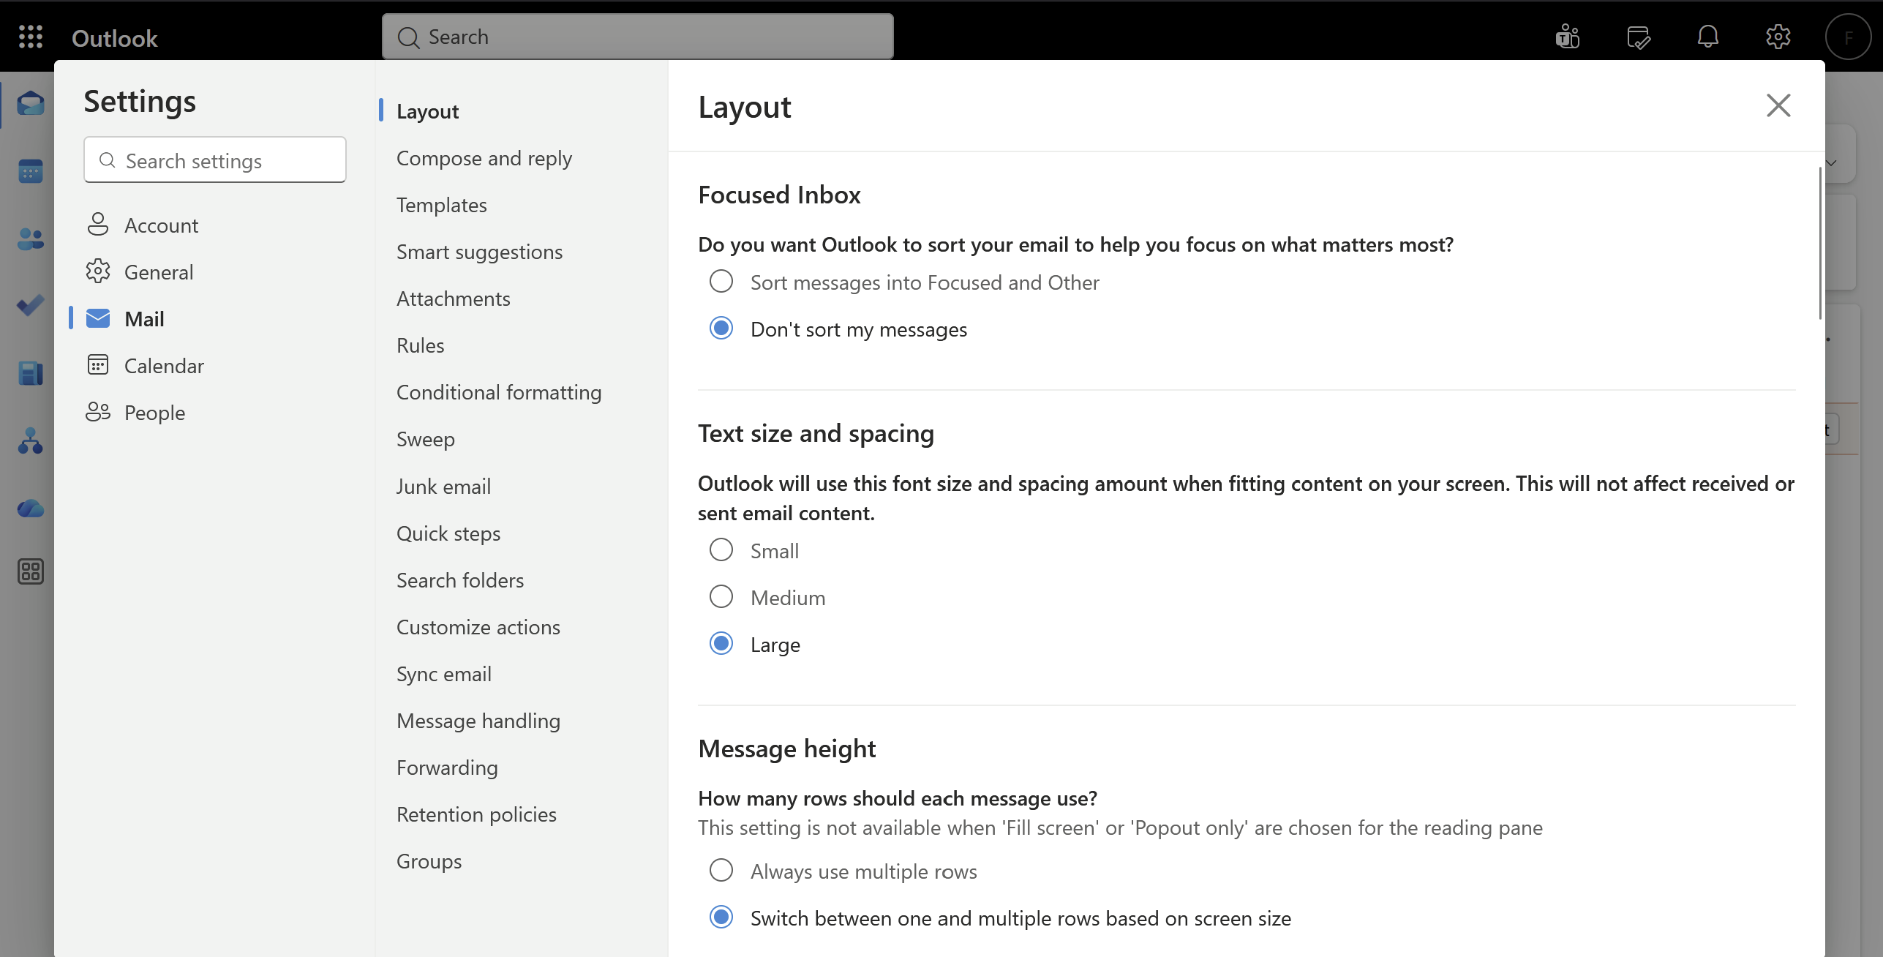The width and height of the screenshot is (1883, 957).
Task: Go to Calendar settings category
Action: click(x=163, y=366)
